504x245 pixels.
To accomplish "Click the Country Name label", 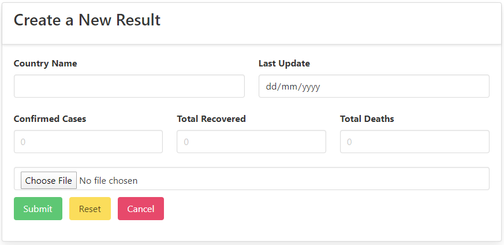I will (45, 64).
